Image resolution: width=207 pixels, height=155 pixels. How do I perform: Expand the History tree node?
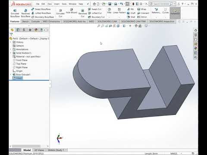click(10, 42)
